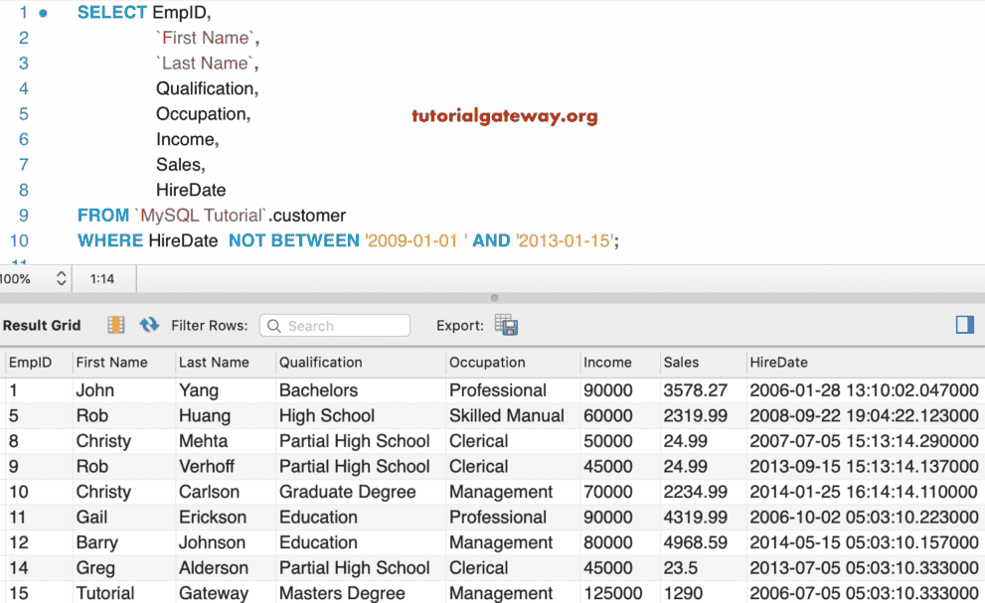Screen dimensions: 985x603
Task: Click the Qualification column name on line 4
Action: pyautogui.click(x=205, y=88)
